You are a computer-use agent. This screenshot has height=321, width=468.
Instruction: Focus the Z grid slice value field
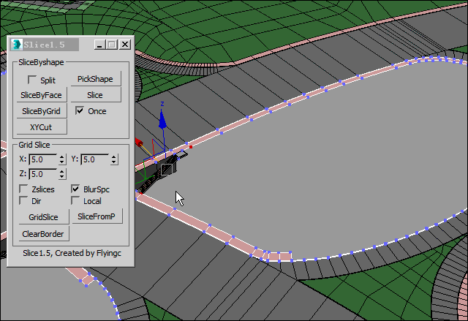tap(42, 174)
